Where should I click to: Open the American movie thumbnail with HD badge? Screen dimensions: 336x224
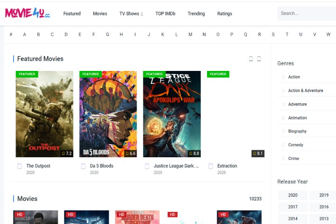tap(35, 217)
